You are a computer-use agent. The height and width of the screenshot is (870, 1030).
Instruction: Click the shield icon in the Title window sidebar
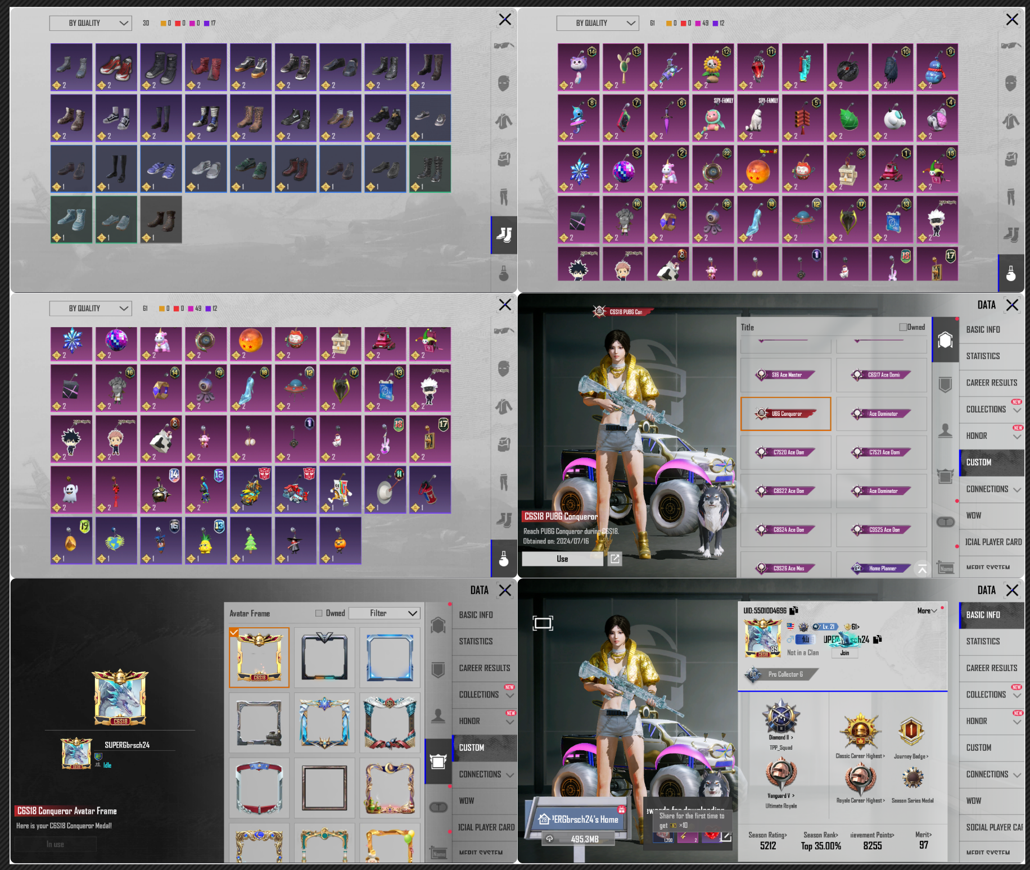pos(945,384)
